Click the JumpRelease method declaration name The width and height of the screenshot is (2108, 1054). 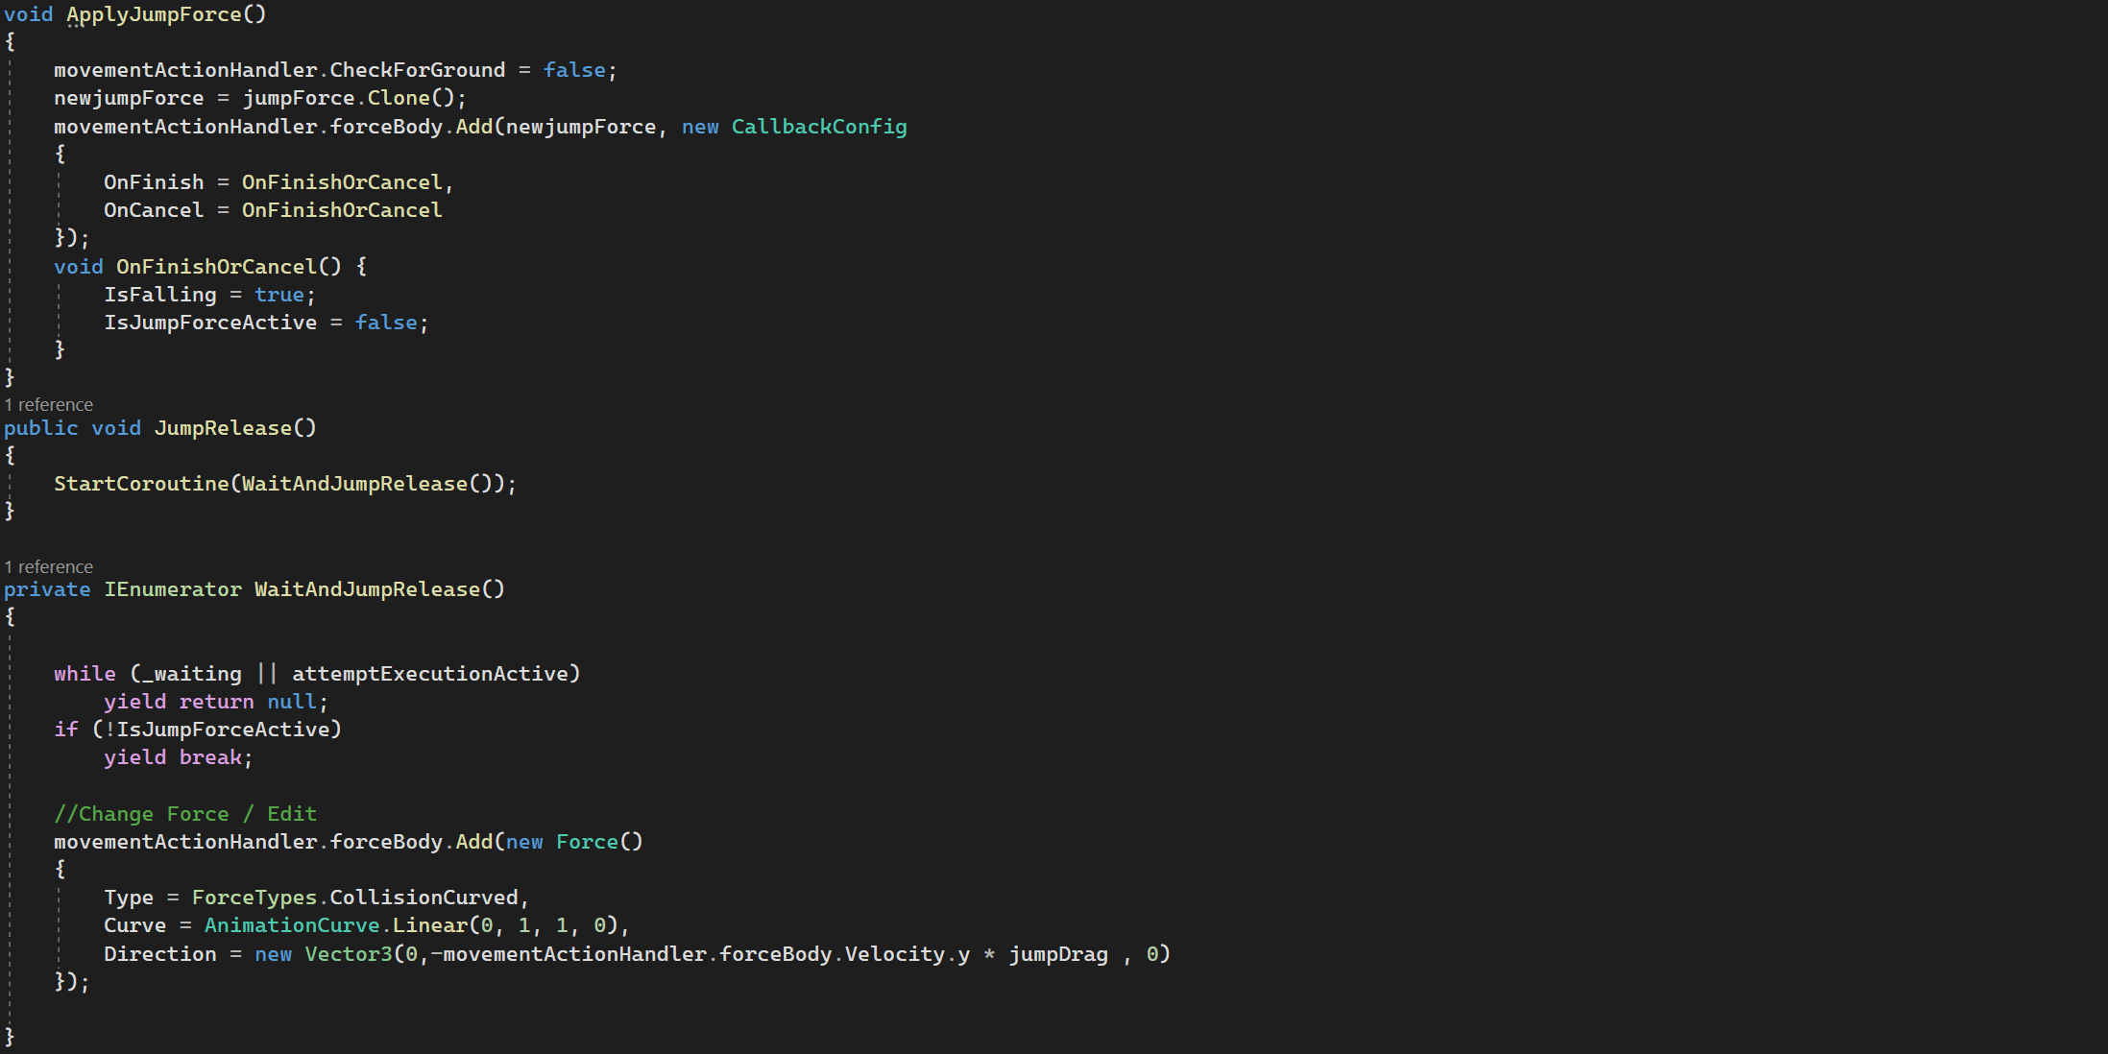click(x=223, y=428)
